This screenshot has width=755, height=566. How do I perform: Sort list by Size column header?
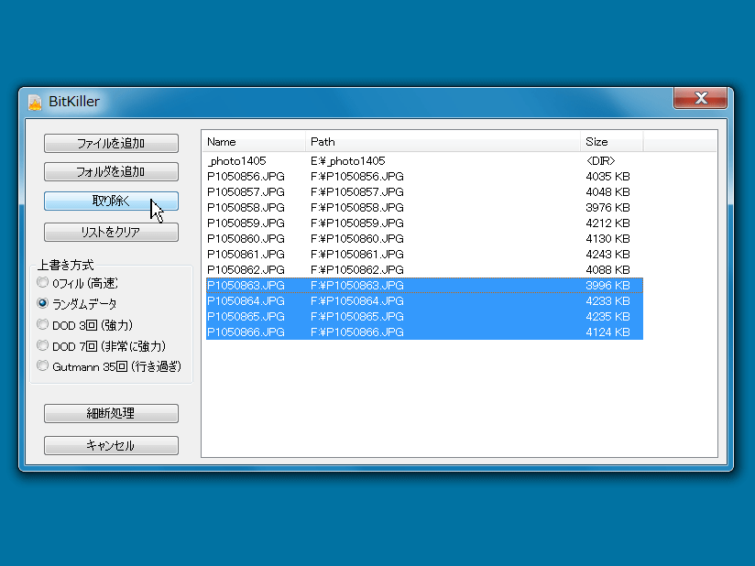[611, 142]
